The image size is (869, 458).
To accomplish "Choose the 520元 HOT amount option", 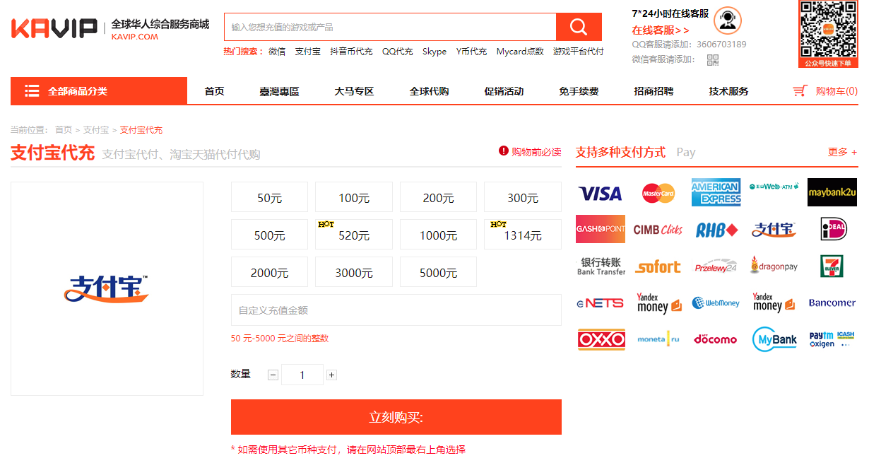I will coord(354,235).
